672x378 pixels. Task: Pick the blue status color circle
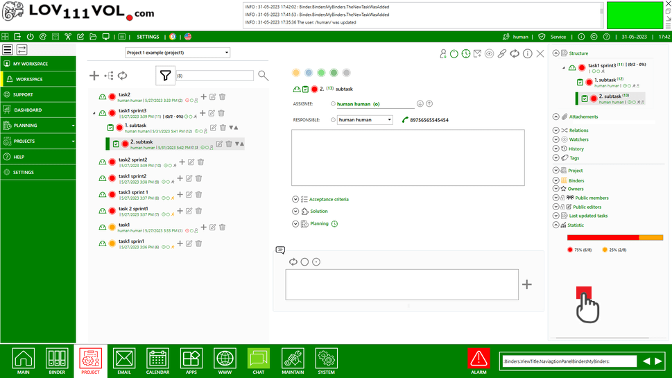309,73
